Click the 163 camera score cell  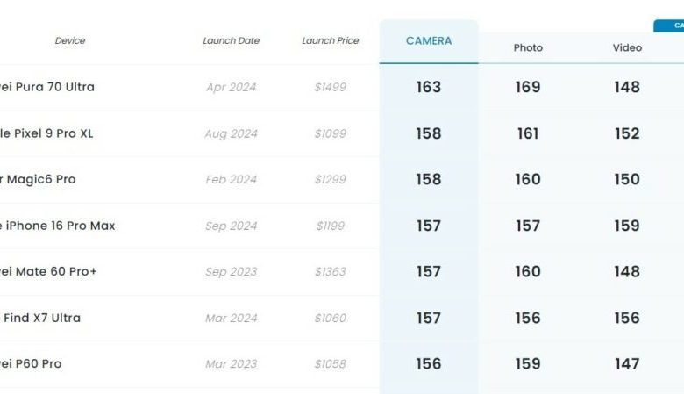(x=429, y=87)
